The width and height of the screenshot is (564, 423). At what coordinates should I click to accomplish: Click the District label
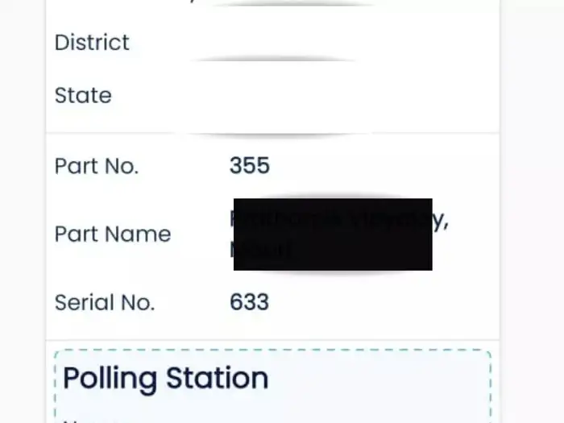(x=92, y=42)
